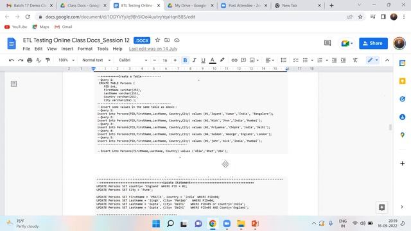The width and height of the screenshot is (411, 231).
Task: Click the Undo arrow in toolbar
Action: pos(12,60)
